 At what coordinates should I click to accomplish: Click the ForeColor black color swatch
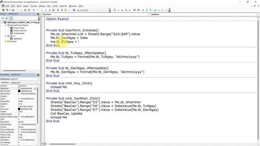click(x=19, y=109)
